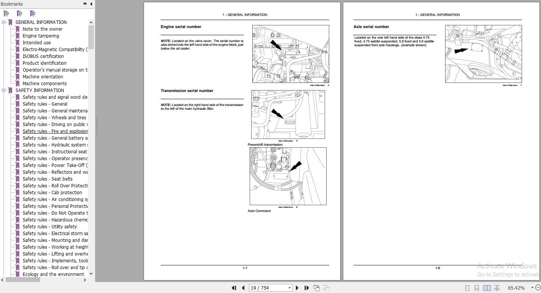Click the axle serial number illustration
Viewport: 541px width, 293px height.
click(x=483, y=54)
